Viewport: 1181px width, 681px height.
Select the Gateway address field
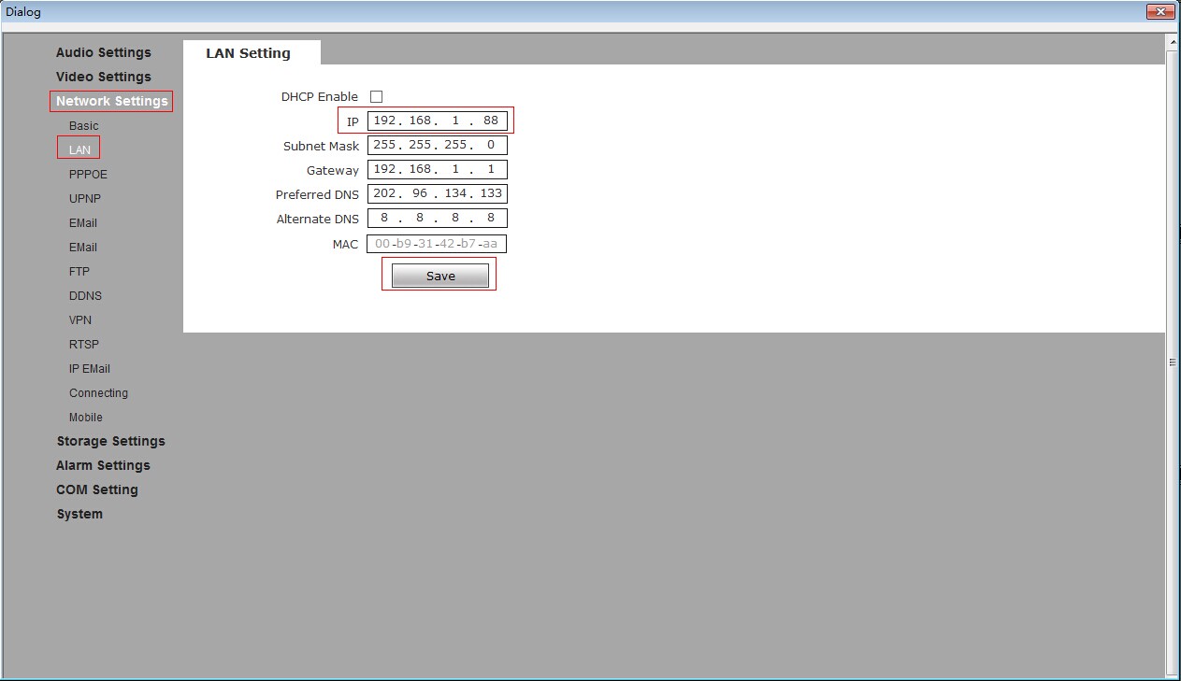pos(437,169)
